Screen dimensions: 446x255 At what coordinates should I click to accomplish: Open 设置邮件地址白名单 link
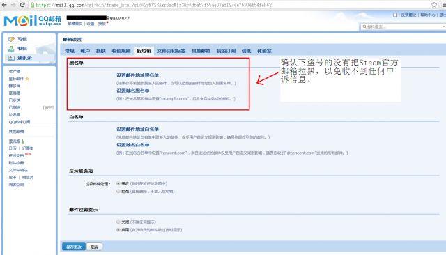[138, 129]
